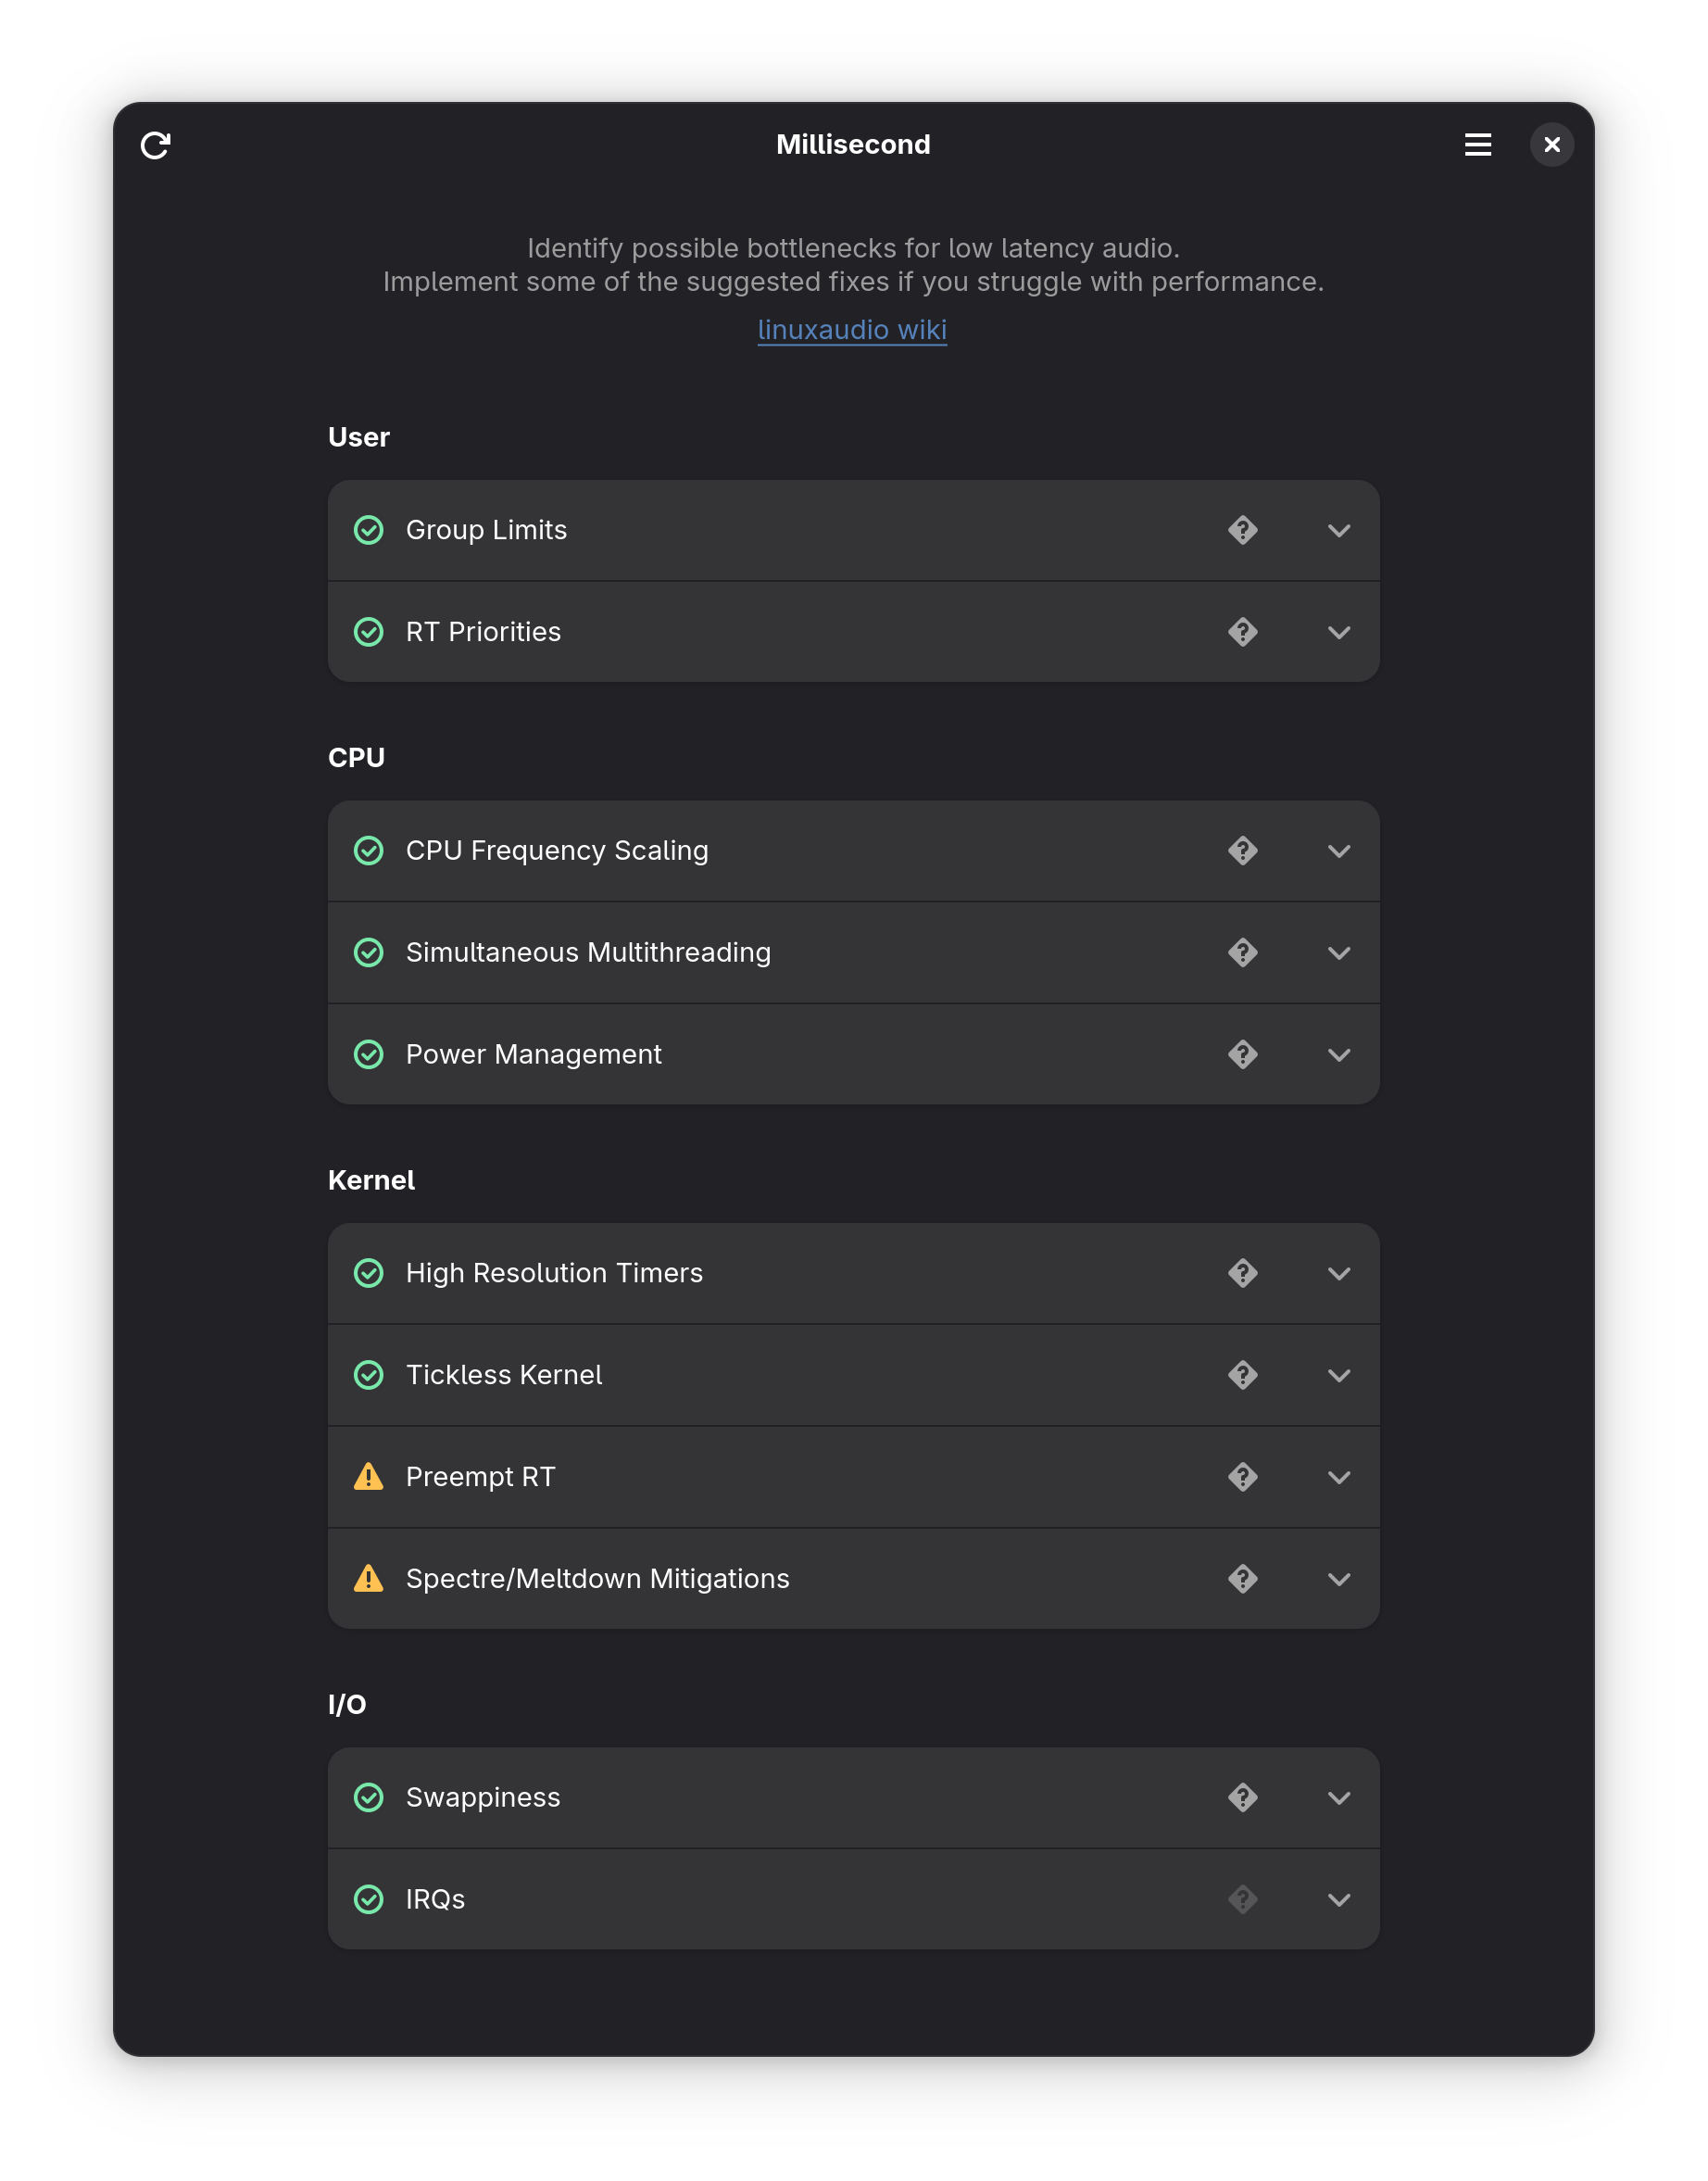Expand the Group Limits row
The height and width of the screenshot is (2181, 1708).
[x=1338, y=530]
